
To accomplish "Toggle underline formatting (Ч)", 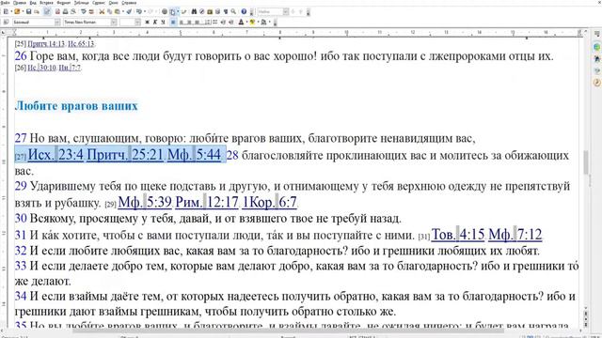I will tap(163, 23).
